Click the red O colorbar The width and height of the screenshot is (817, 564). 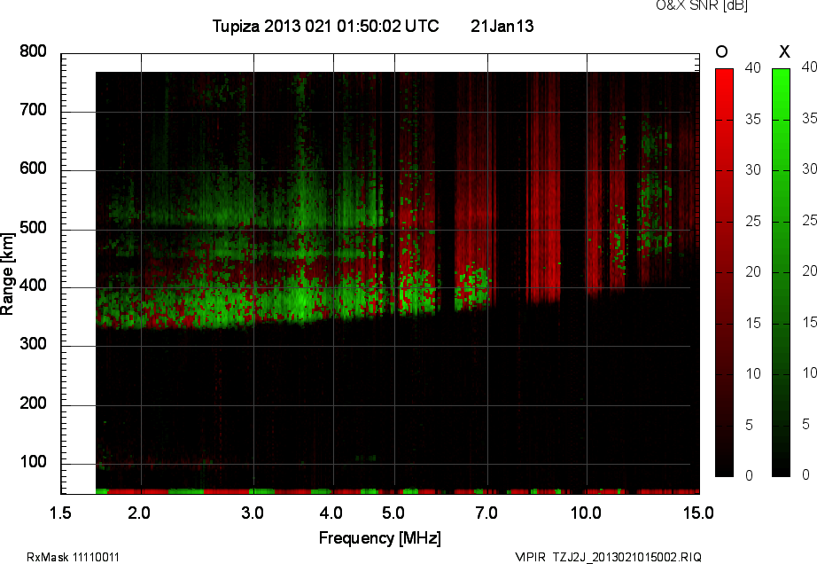click(x=724, y=272)
